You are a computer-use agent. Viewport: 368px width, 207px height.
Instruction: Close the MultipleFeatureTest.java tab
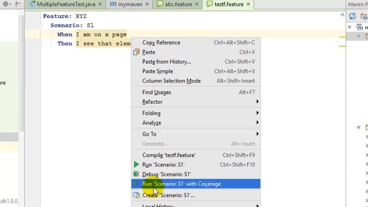click(100, 4)
